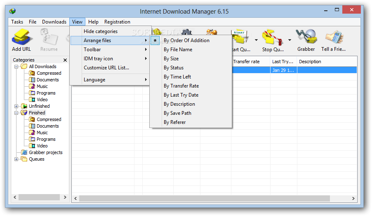
Task: Open the Stop Queue dropdown arrow
Action: (290, 40)
